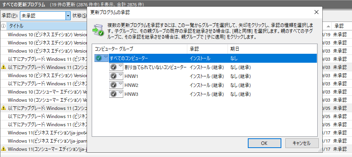Select 割り当てられていないコンピューター row label
This screenshot has width=352, height=157.
(x=155, y=67)
